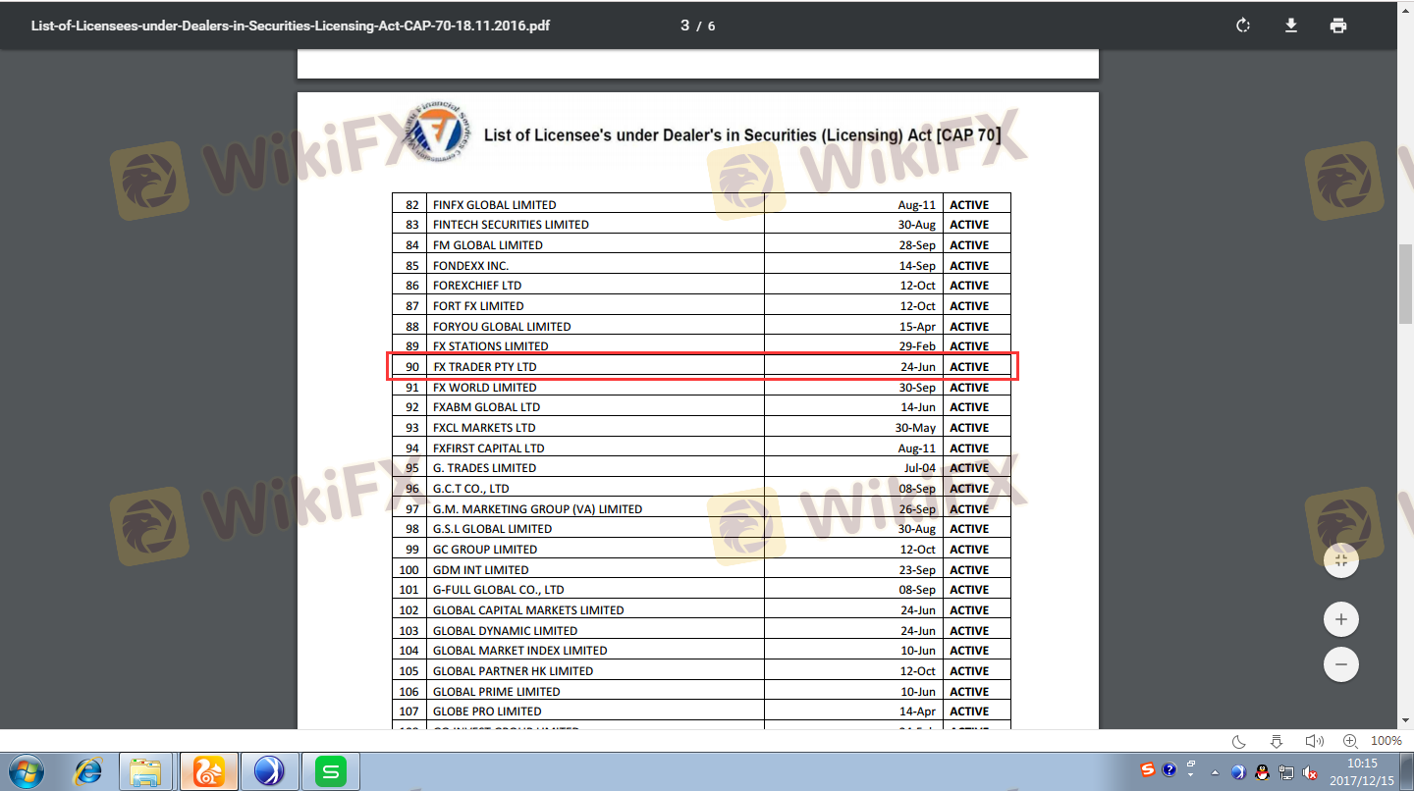Click FXCL MARKETS LTD name
Viewport: 1414px width, 791px height.
[484, 428]
